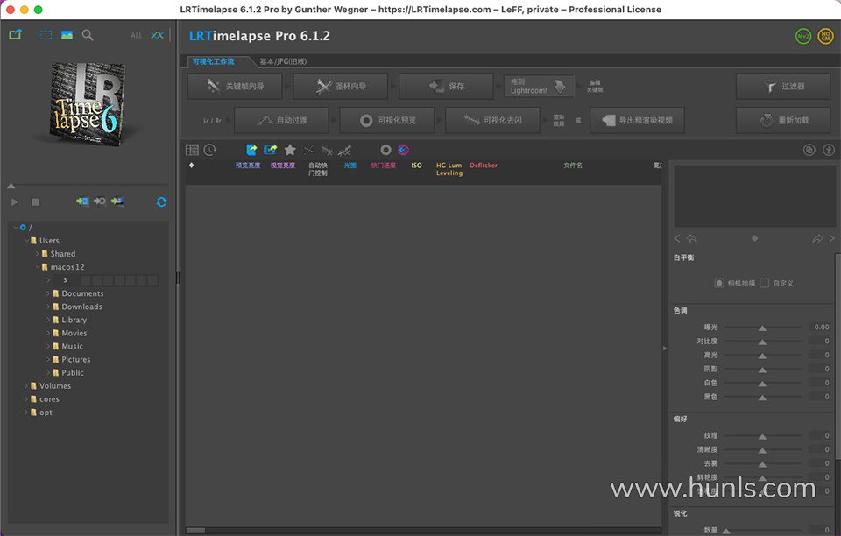Expand the Shared folder

(38, 253)
